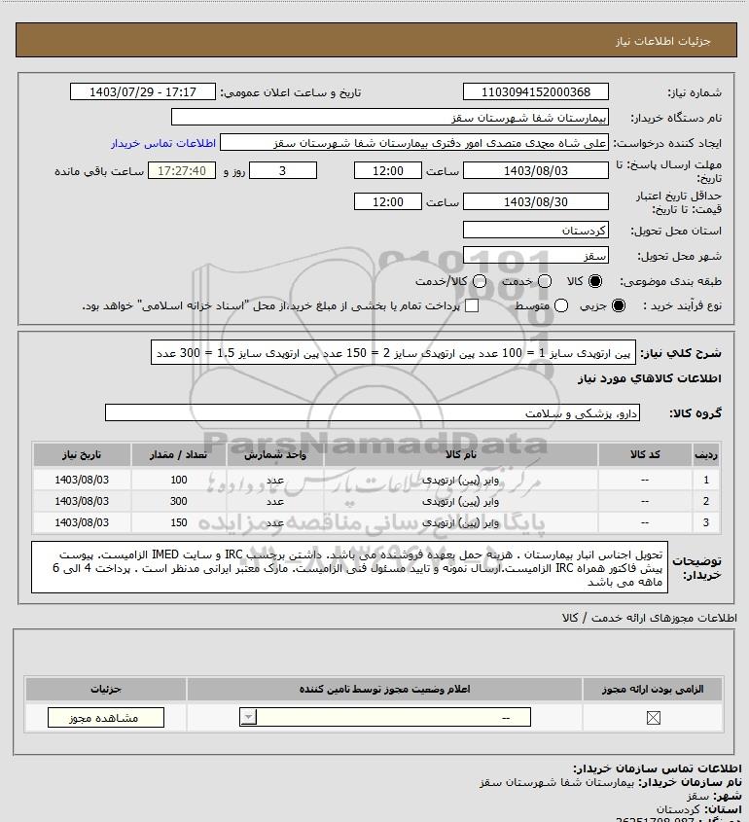Click response deadline date 1403/08/03 field
The height and width of the screenshot is (822, 749).
[536, 171]
